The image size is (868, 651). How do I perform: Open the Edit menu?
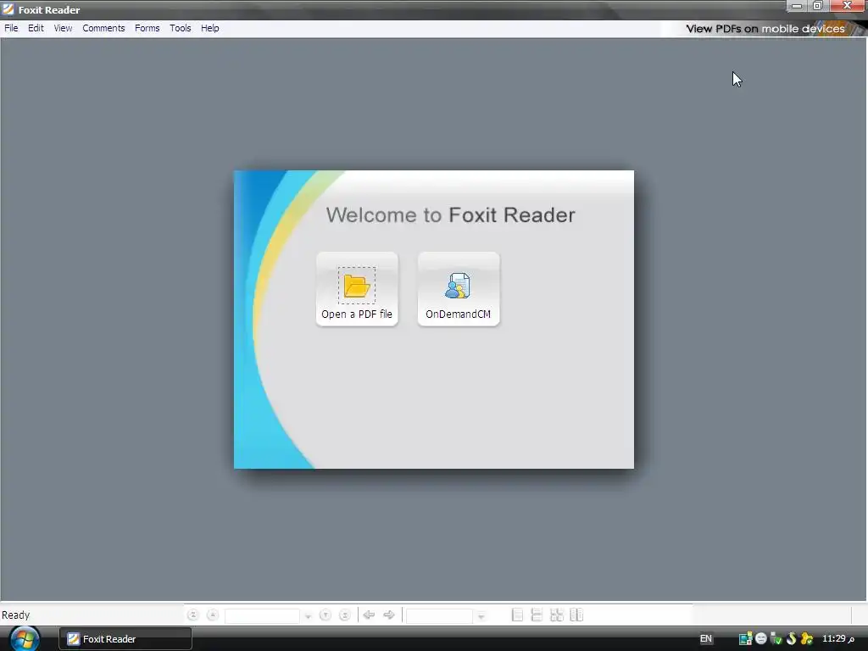[36, 28]
